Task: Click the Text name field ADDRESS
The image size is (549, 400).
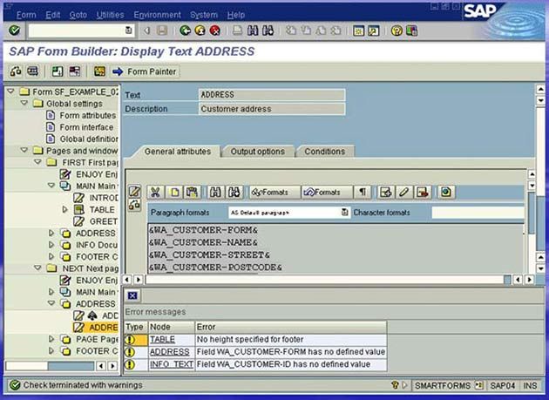Action: point(272,95)
